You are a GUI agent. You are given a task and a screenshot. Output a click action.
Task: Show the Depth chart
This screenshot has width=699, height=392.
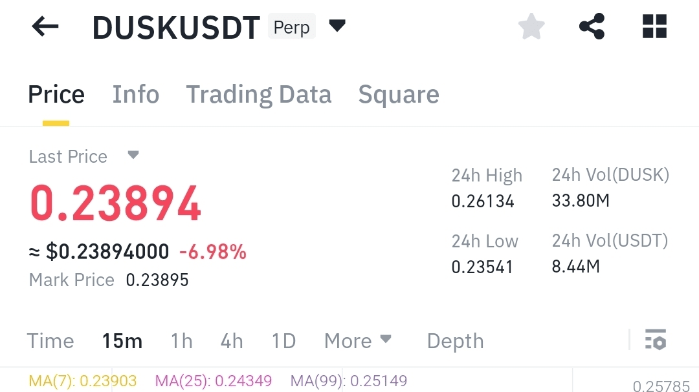455,341
